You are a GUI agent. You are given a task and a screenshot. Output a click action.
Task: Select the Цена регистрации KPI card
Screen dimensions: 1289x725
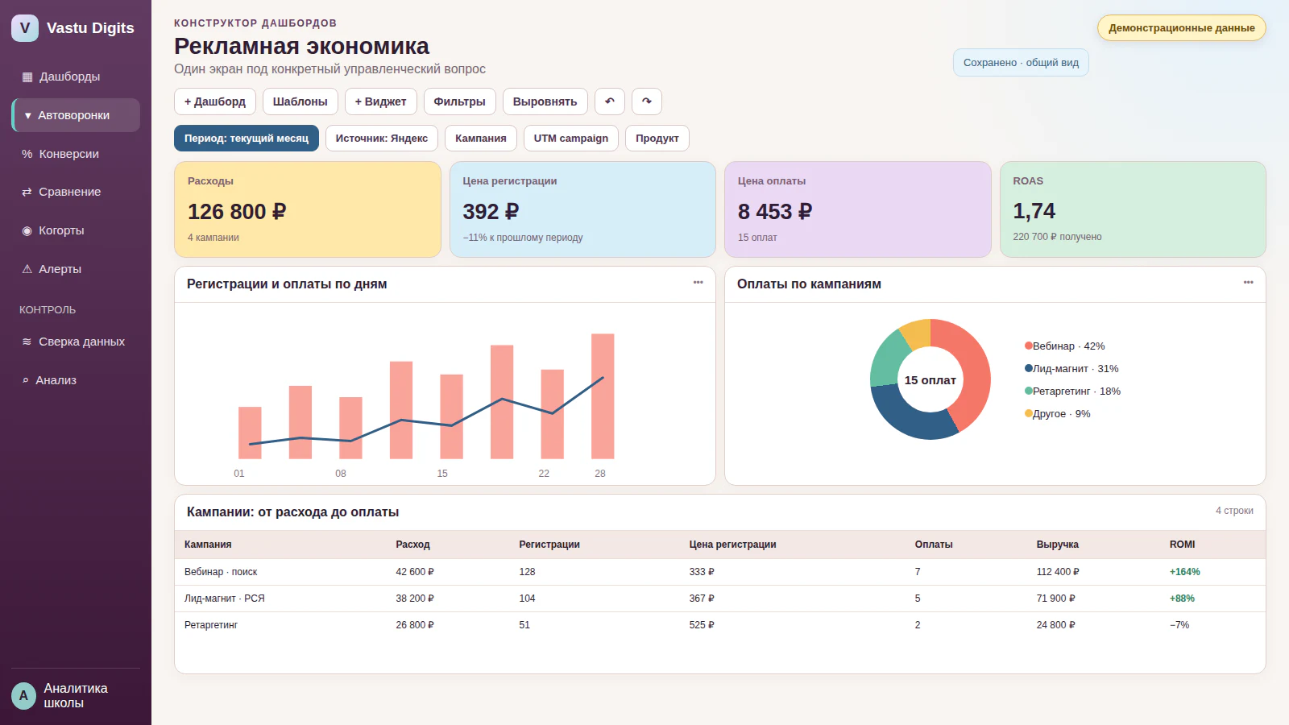pos(582,209)
